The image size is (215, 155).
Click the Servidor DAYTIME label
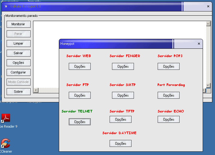point(120,133)
